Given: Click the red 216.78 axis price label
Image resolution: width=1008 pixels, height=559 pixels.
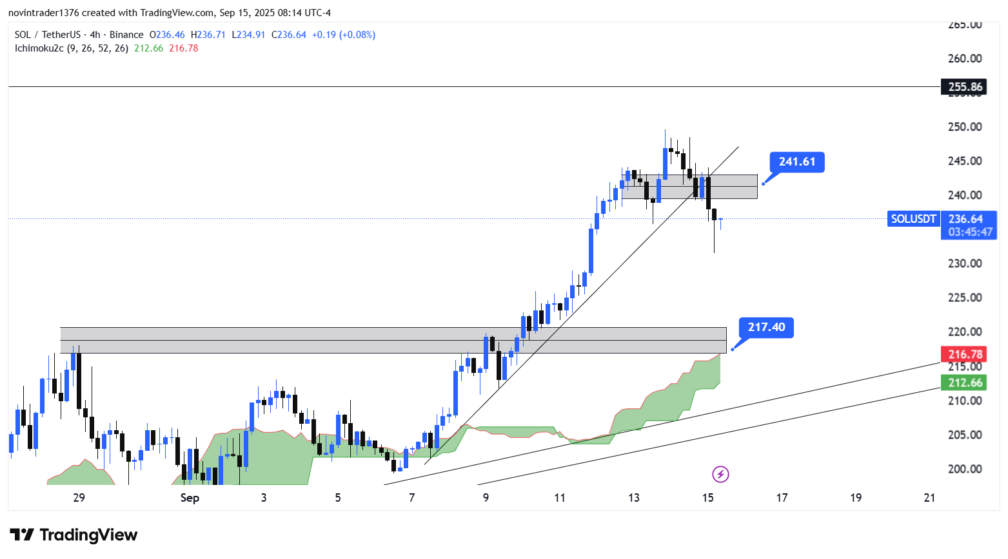Looking at the screenshot, I should [x=964, y=354].
